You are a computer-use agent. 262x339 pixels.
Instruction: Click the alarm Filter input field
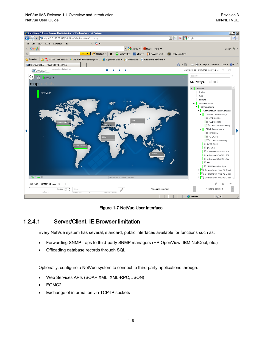94,189
